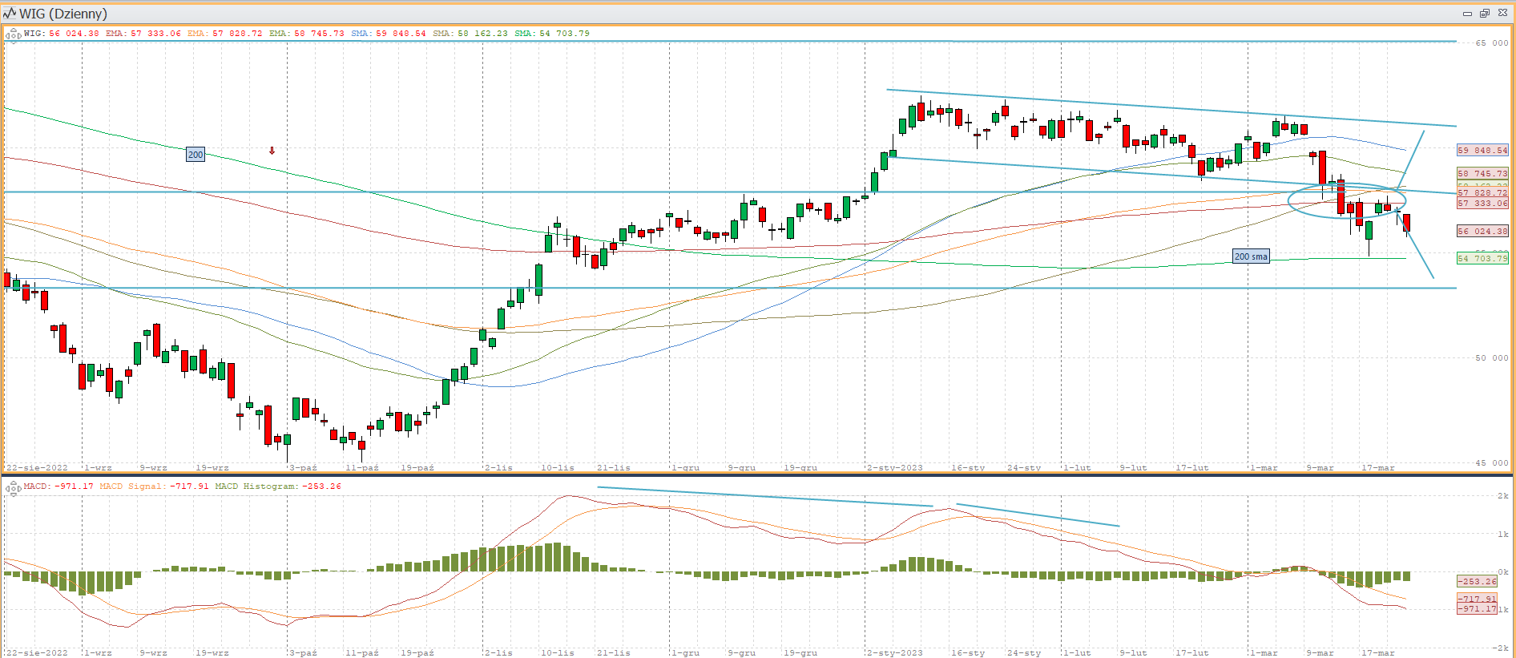Select the MACD Signal legend entry
Image resolution: width=1516 pixels, height=658 pixels.
click(154, 486)
